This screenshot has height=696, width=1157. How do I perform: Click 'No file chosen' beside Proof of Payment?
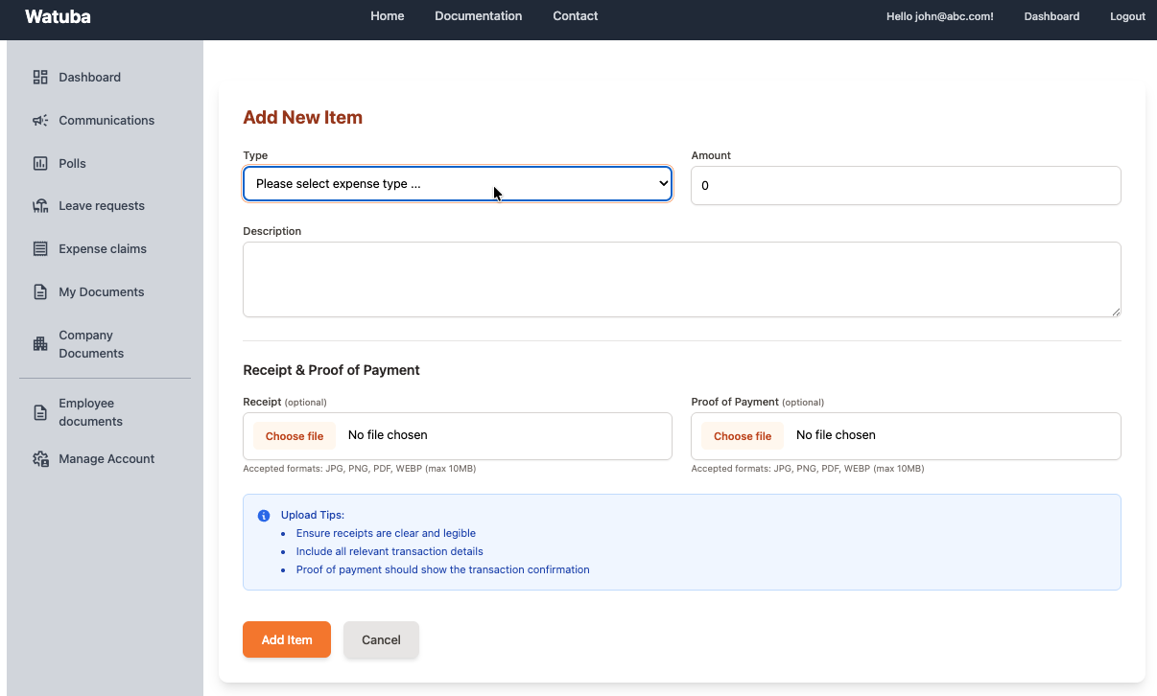836,435
